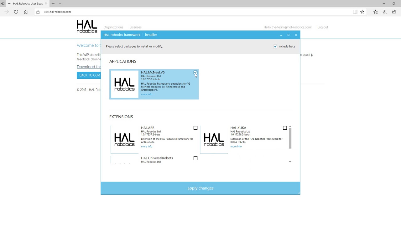The height and width of the screenshot is (225, 401).
Task: Click HAL.KUKA logo thumbnail
Action: pyautogui.click(x=214, y=140)
